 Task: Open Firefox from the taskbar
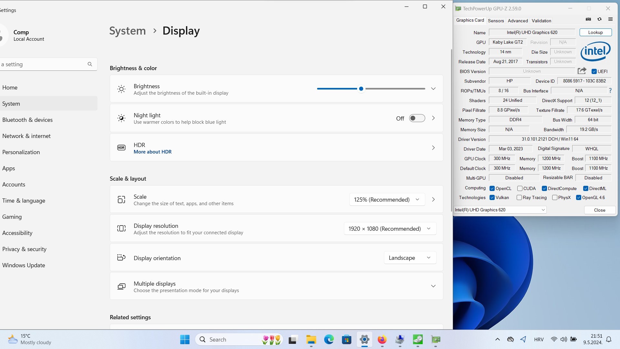(382, 339)
